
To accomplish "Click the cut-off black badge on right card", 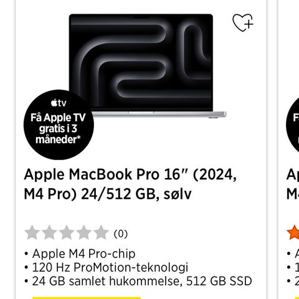I will point(293,125).
